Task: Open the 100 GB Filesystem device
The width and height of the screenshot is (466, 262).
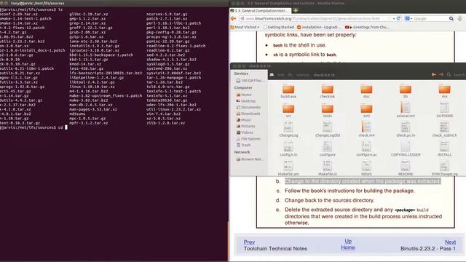Action: [x=249, y=81]
